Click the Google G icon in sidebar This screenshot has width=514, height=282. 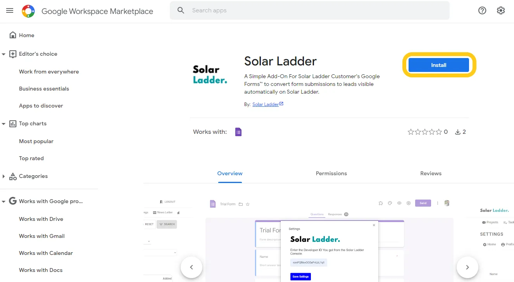[x=13, y=201]
